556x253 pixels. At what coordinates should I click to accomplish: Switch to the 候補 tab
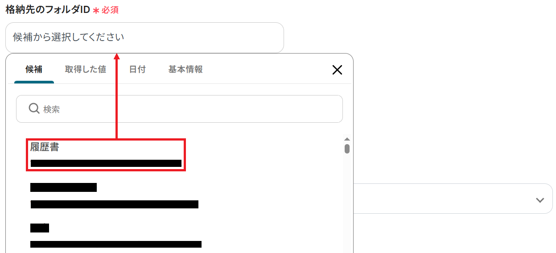[34, 69]
